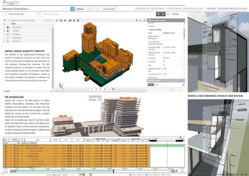Click the Expand All button in schedule

(25, 143)
